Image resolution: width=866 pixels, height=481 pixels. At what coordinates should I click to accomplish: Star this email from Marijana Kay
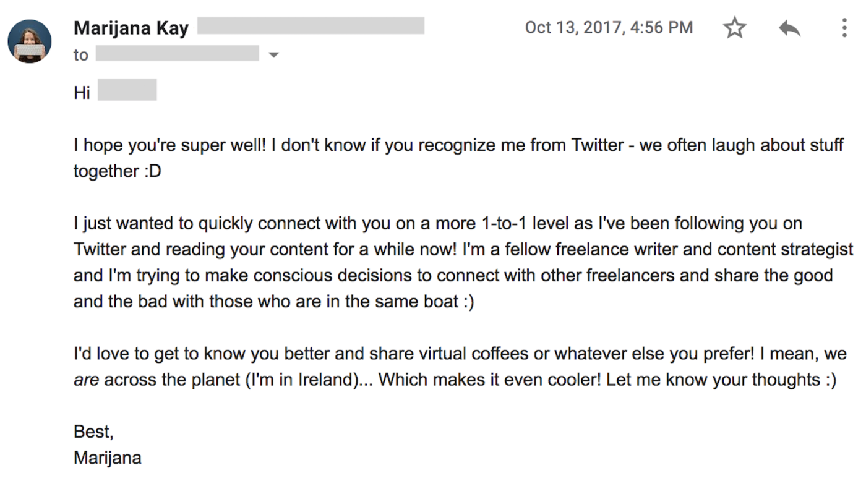point(734,28)
